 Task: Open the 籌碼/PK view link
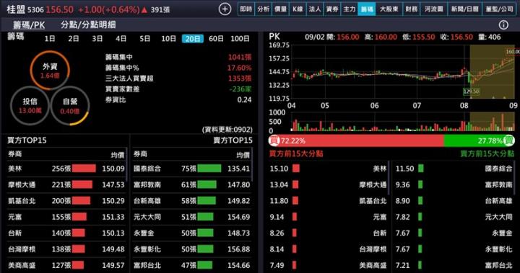pyautogui.click(x=29, y=24)
